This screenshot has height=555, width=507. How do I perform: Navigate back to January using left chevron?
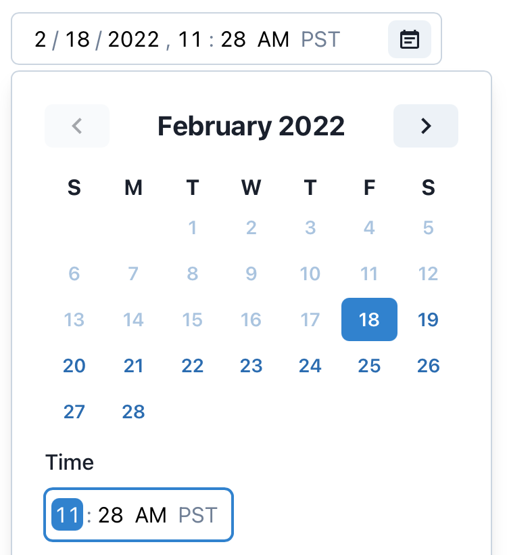click(x=76, y=126)
